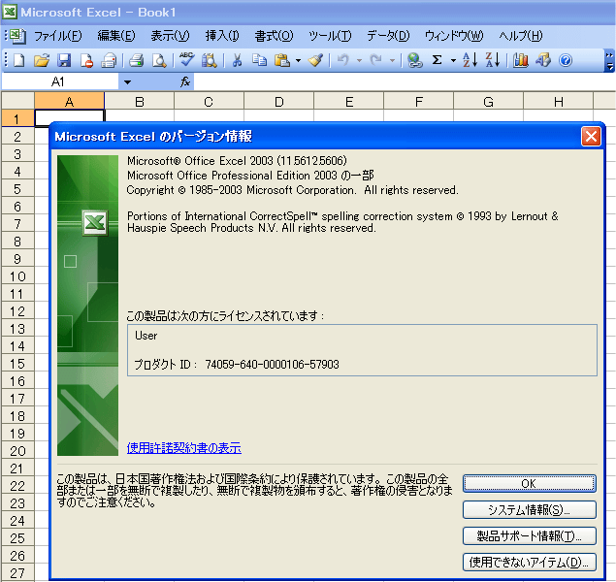Open the 書式(O) menu

[x=274, y=36]
